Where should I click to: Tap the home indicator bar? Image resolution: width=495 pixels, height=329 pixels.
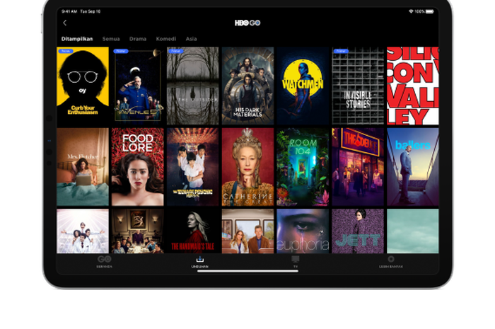[248, 271]
